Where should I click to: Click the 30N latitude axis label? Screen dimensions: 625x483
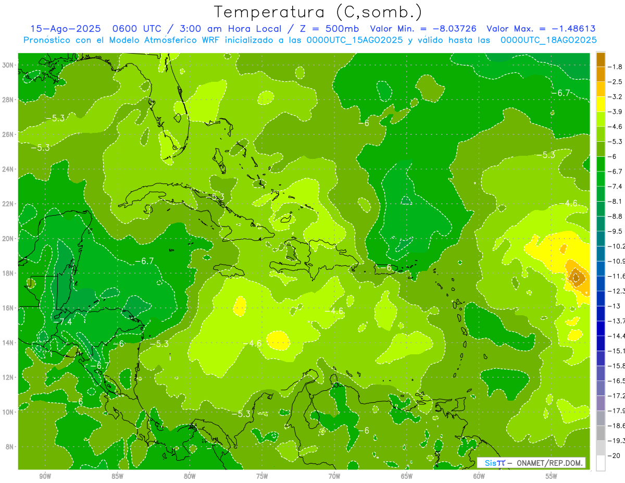click(x=9, y=65)
